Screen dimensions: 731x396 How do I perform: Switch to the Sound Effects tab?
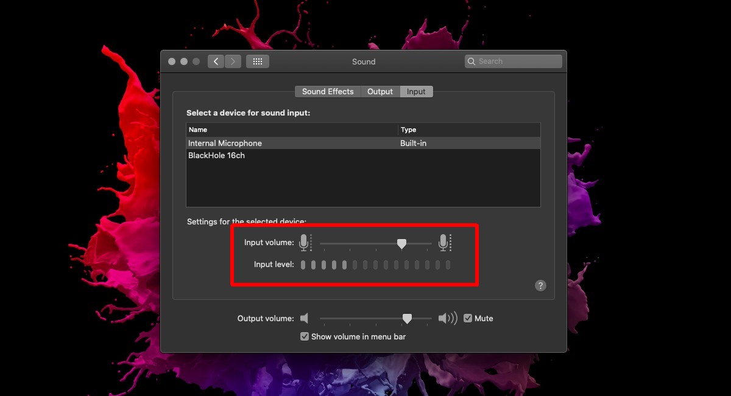(328, 91)
